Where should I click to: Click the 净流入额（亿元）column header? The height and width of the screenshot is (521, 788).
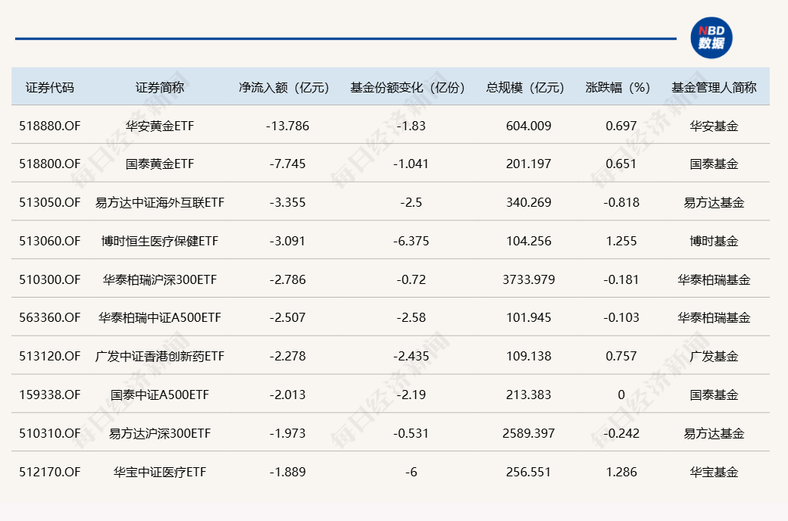[x=284, y=87]
